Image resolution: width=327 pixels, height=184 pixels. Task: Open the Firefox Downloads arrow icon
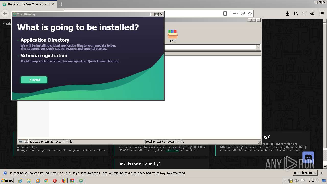(x=288, y=14)
